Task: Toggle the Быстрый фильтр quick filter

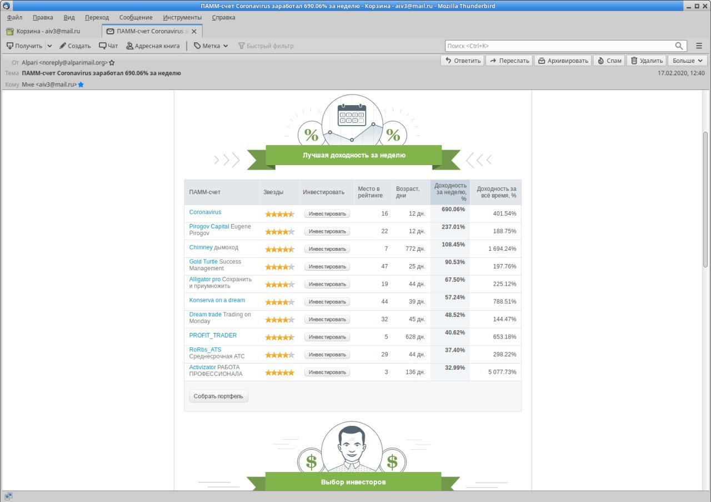Action: [266, 46]
